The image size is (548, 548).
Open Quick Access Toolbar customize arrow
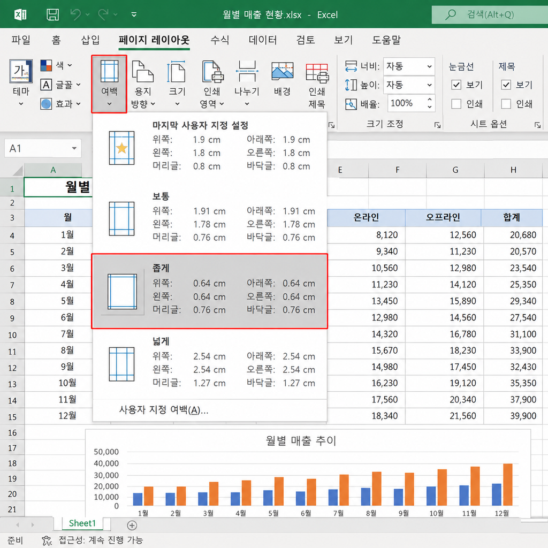pos(134,14)
